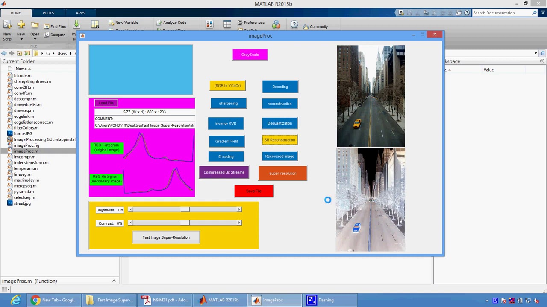Click the copy icon in quick access bar
The width and height of the screenshot is (547, 307).
point(426,13)
